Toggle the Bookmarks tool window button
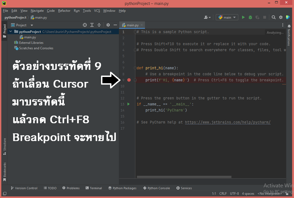Viewport: 294px width, 198px height. (4, 172)
